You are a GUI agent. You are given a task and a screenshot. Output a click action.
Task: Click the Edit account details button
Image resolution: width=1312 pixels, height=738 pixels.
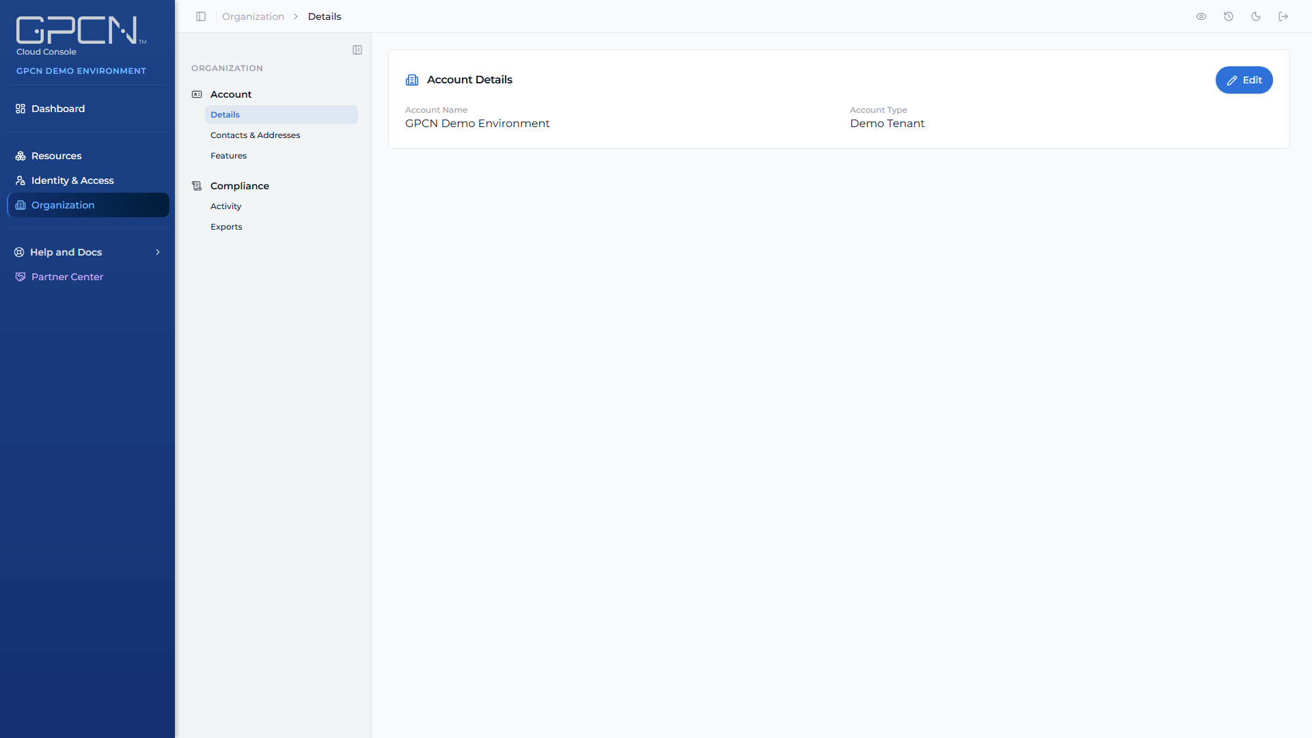coord(1244,80)
